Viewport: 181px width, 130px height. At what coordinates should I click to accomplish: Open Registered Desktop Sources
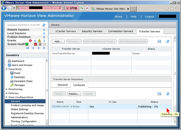[x=27, y=113]
